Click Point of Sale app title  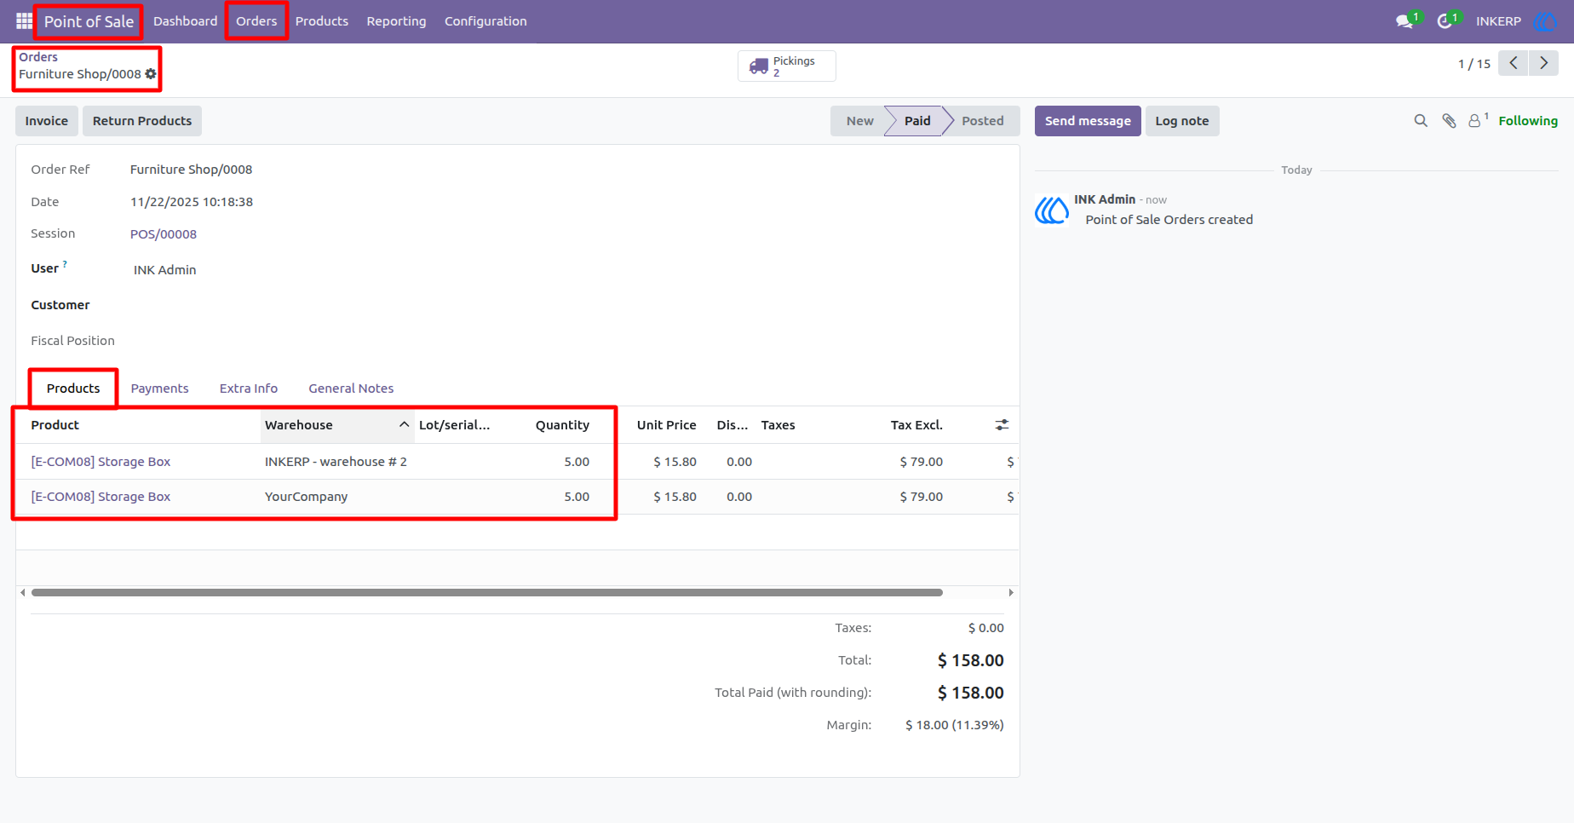(89, 21)
